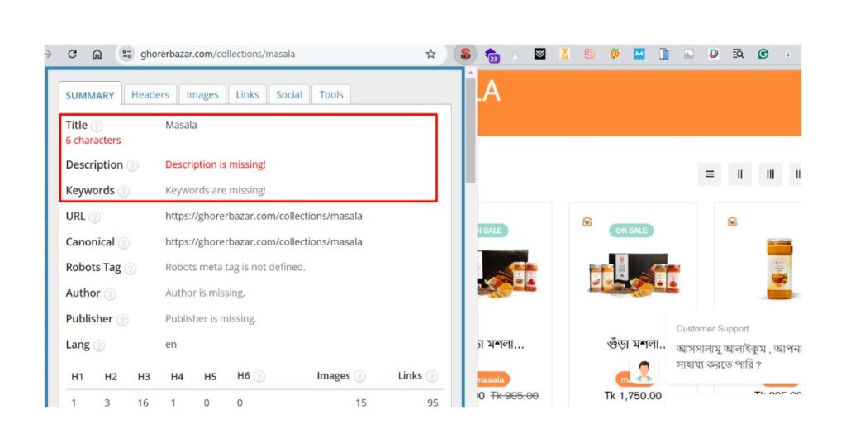Image resolution: width=846 pixels, height=443 pixels.
Task: Open the blue M extension icon
Action: point(639,54)
